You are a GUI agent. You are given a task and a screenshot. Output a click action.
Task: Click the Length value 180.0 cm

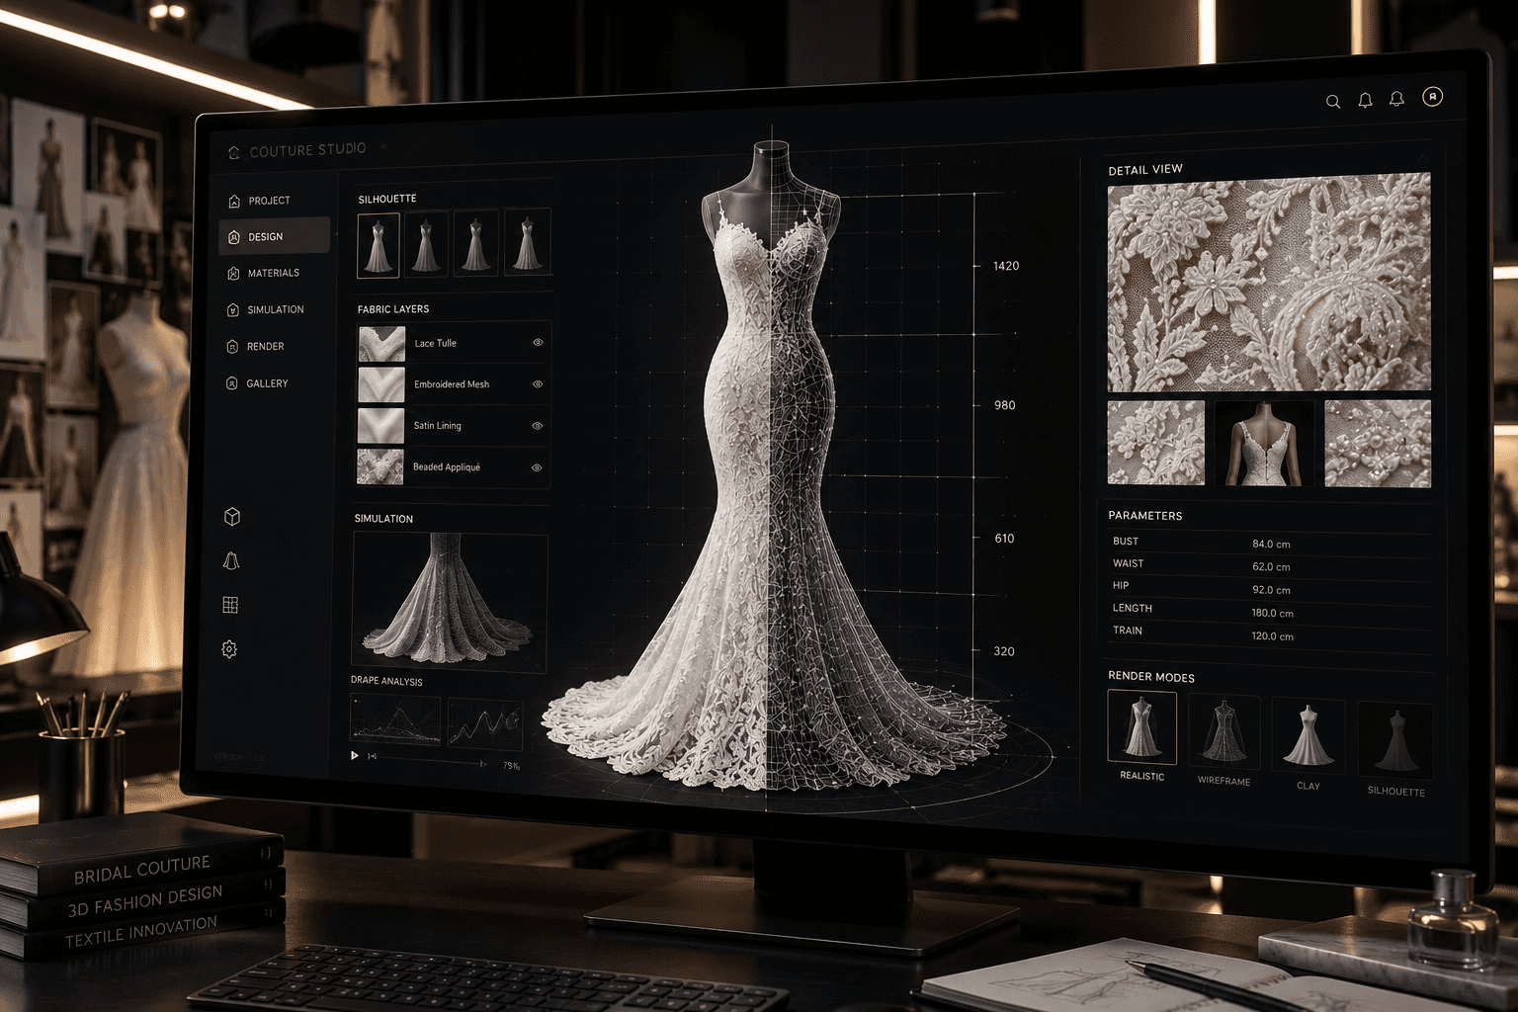pos(1272,613)
